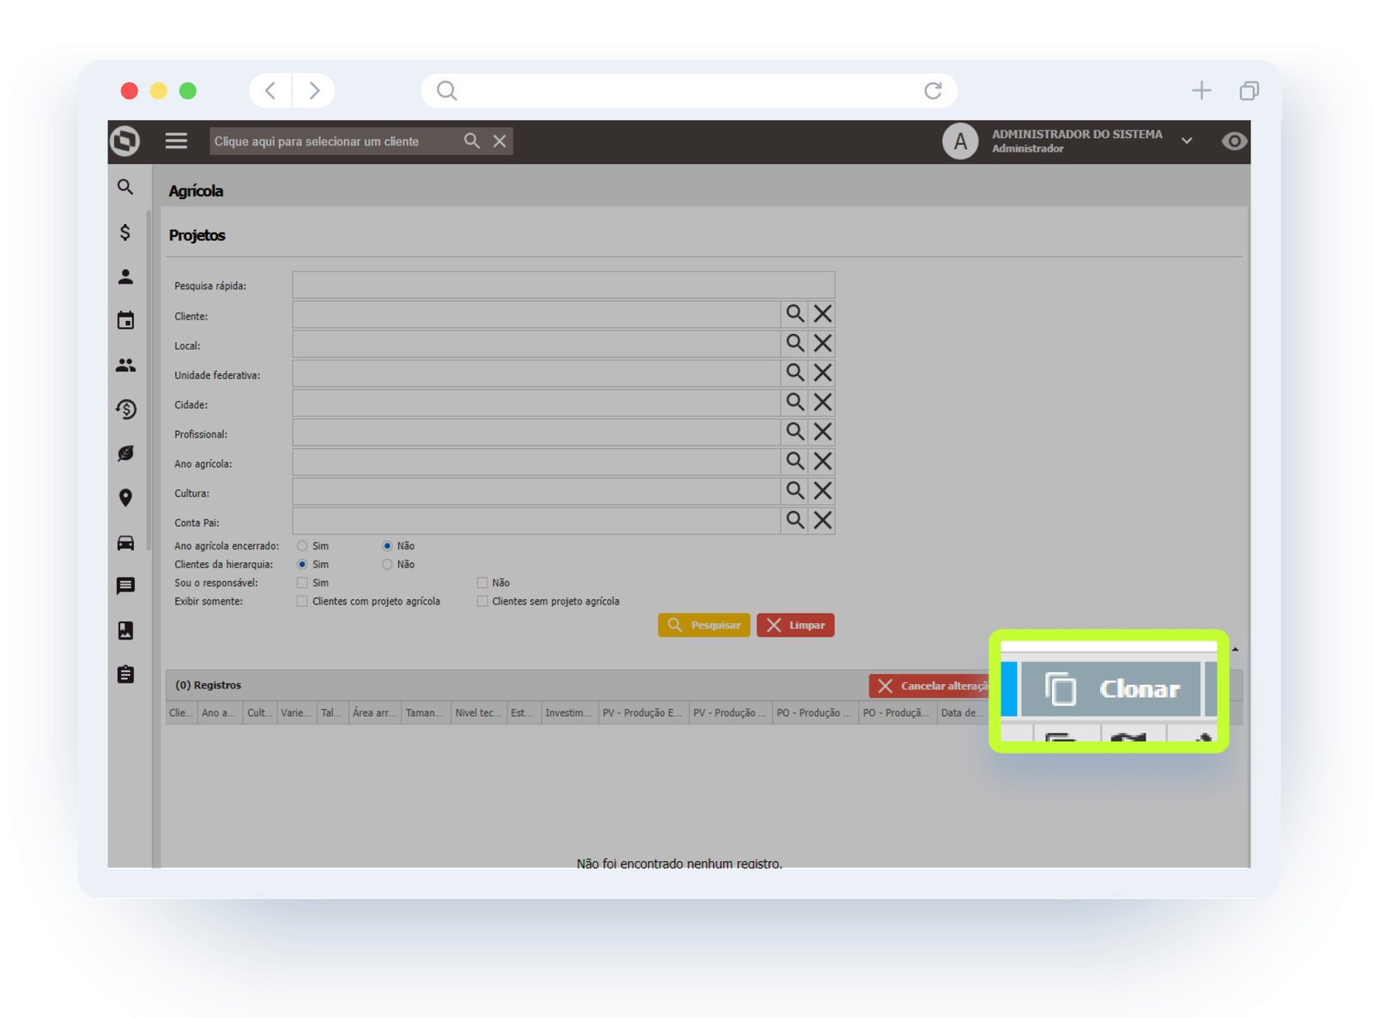Open the sidebar chat message icon
Screen dimensions: 1373x1018
[125, 586]
